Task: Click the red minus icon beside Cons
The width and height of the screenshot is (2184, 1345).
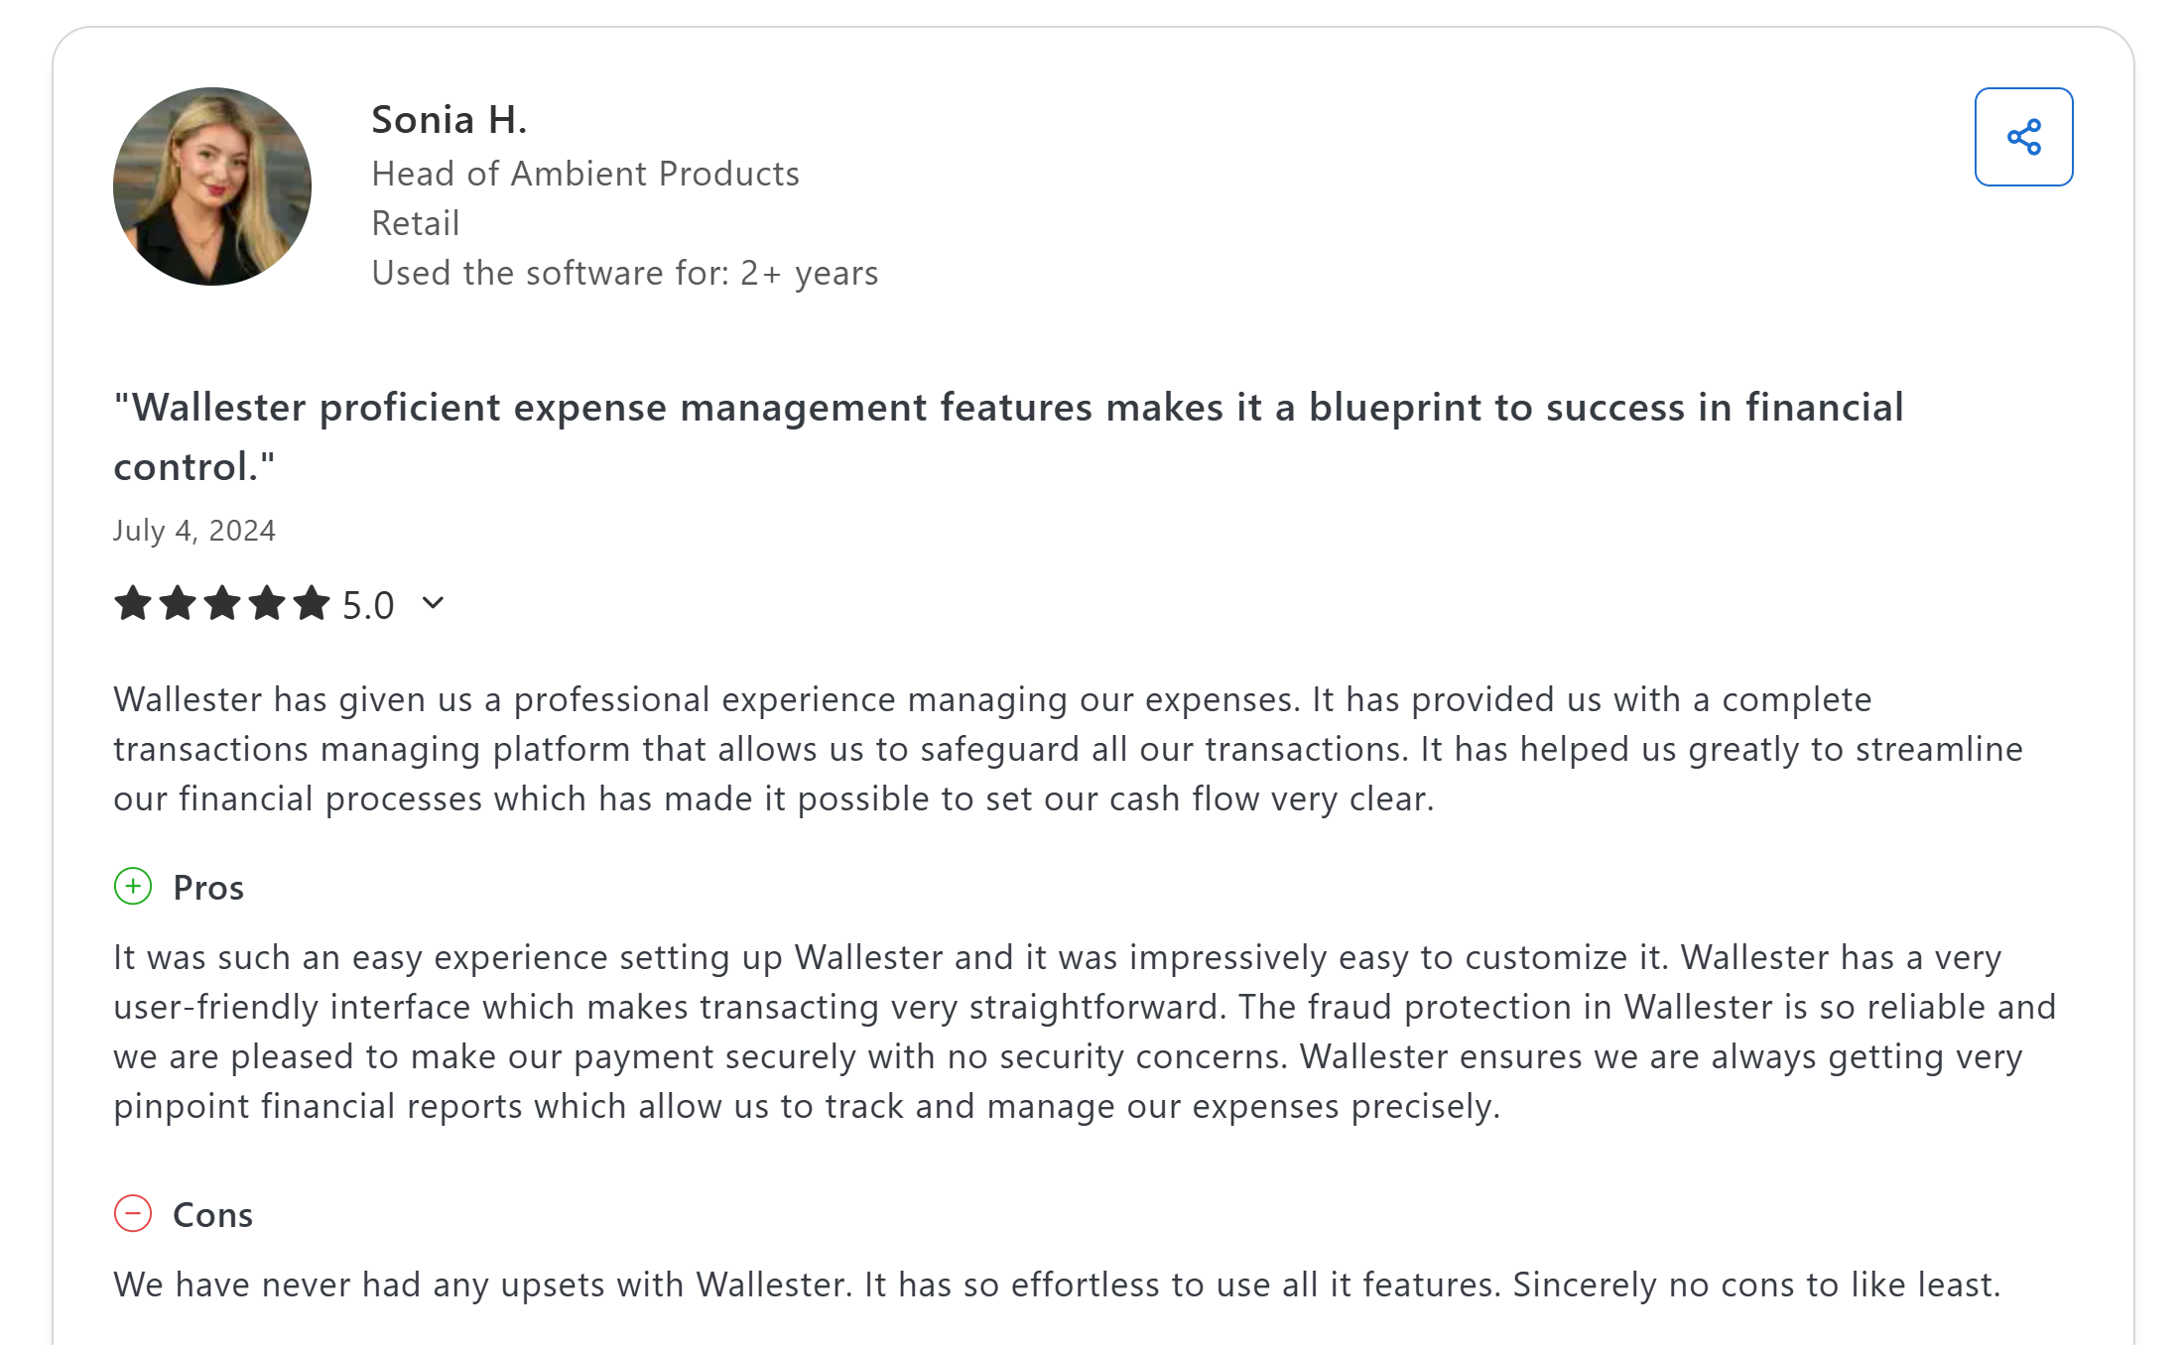Action: point(133,1213)
